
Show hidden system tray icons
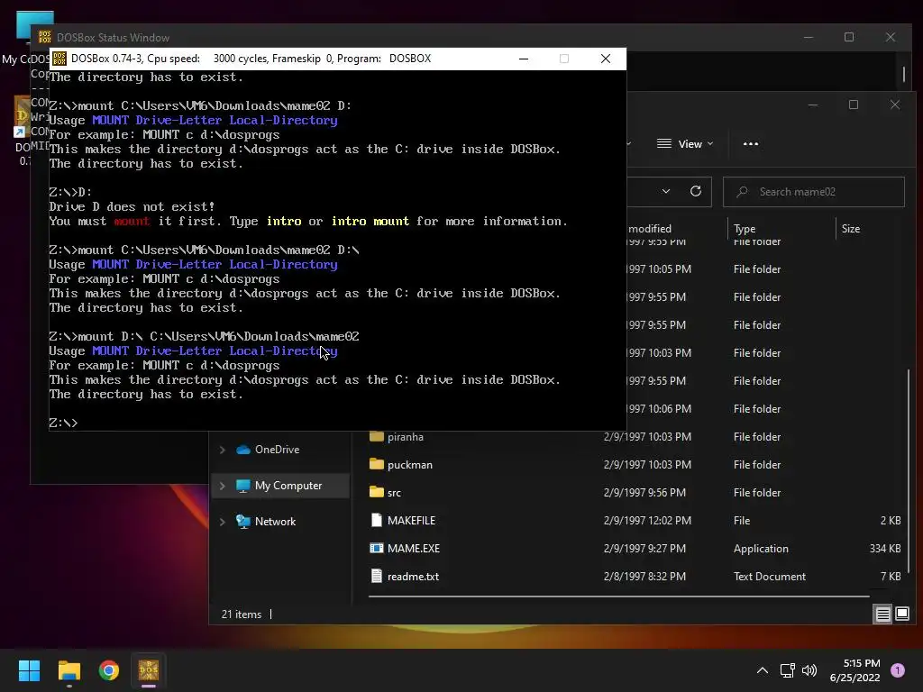763,670
